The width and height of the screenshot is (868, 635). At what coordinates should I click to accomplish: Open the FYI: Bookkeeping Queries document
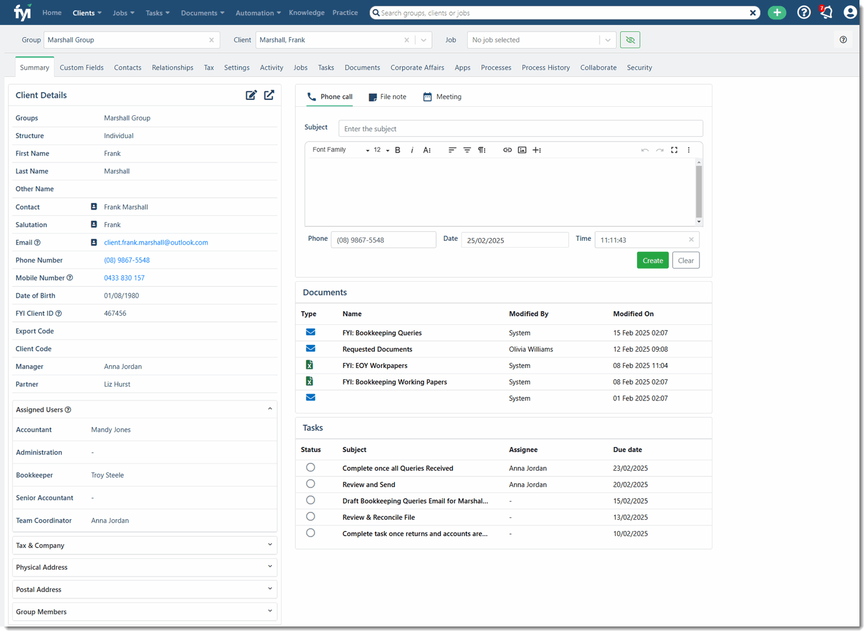point(382,333)
